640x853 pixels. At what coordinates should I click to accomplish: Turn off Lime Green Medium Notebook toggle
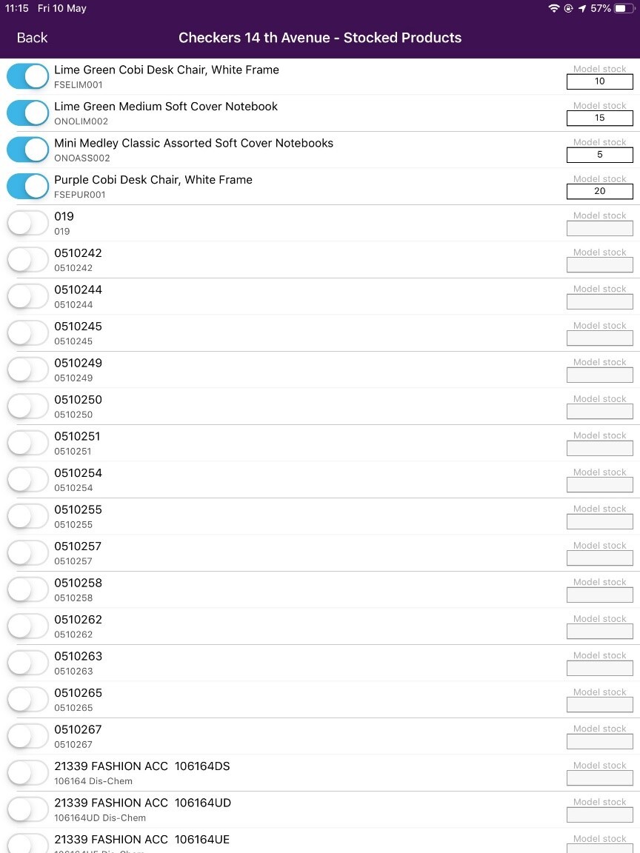(x=28, y=113)
